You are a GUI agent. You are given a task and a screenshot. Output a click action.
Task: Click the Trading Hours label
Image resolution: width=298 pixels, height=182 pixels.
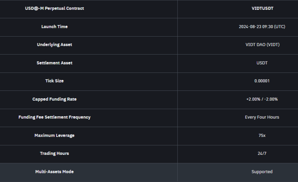click(54, 154)
